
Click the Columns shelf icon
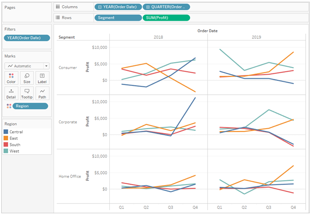[57, 7]
